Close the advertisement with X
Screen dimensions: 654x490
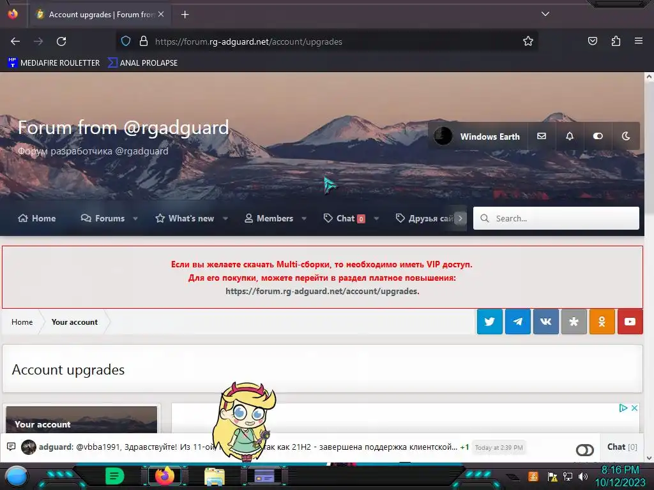(x=634, y=408)
